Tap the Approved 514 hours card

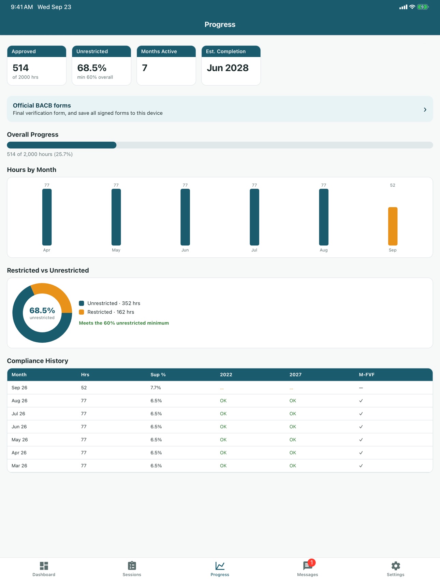[37, 66]
